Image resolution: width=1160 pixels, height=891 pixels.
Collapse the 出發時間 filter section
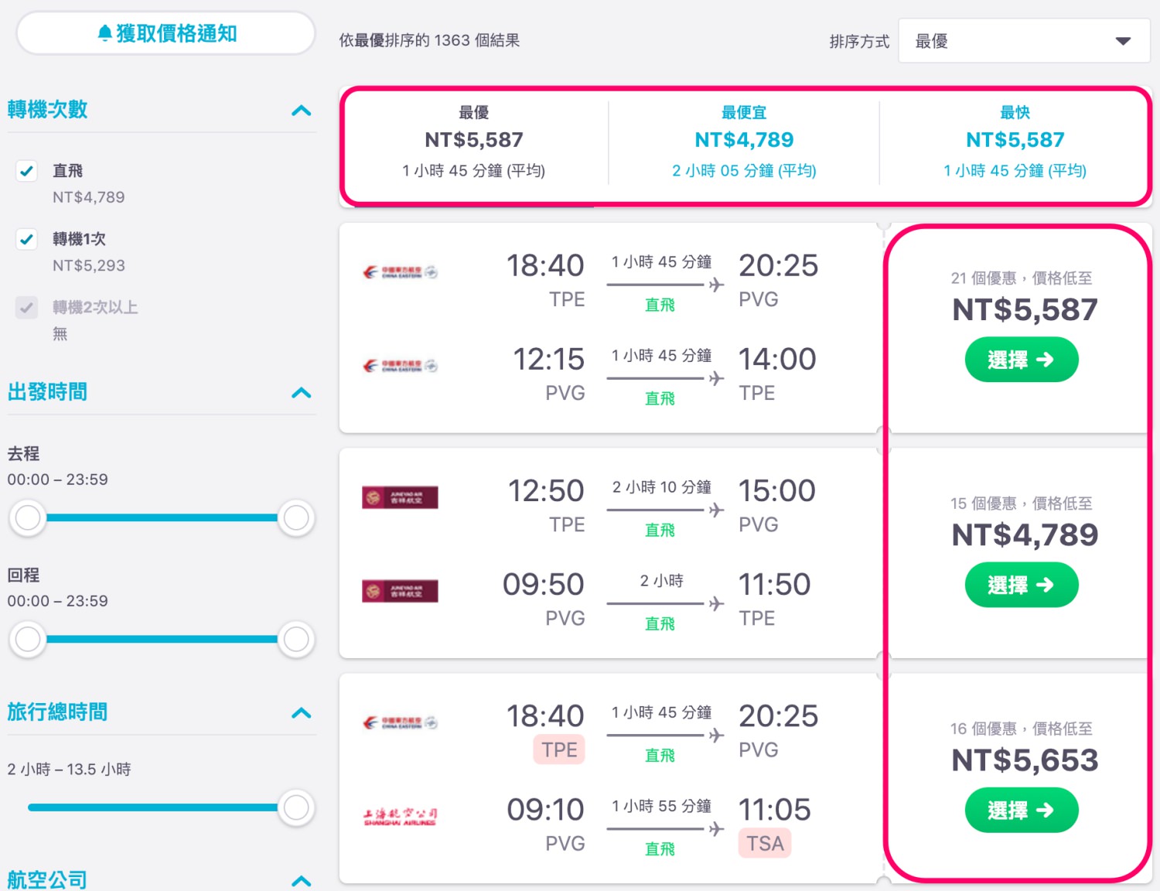(302, 392)
